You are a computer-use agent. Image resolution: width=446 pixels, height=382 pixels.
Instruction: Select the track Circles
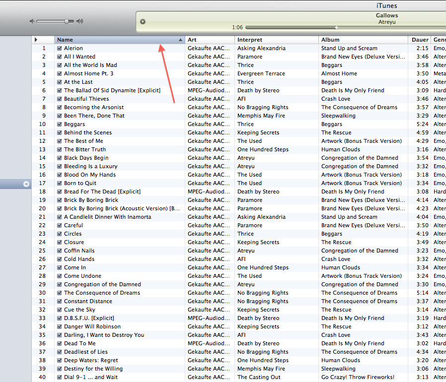[x=73, y=234]
